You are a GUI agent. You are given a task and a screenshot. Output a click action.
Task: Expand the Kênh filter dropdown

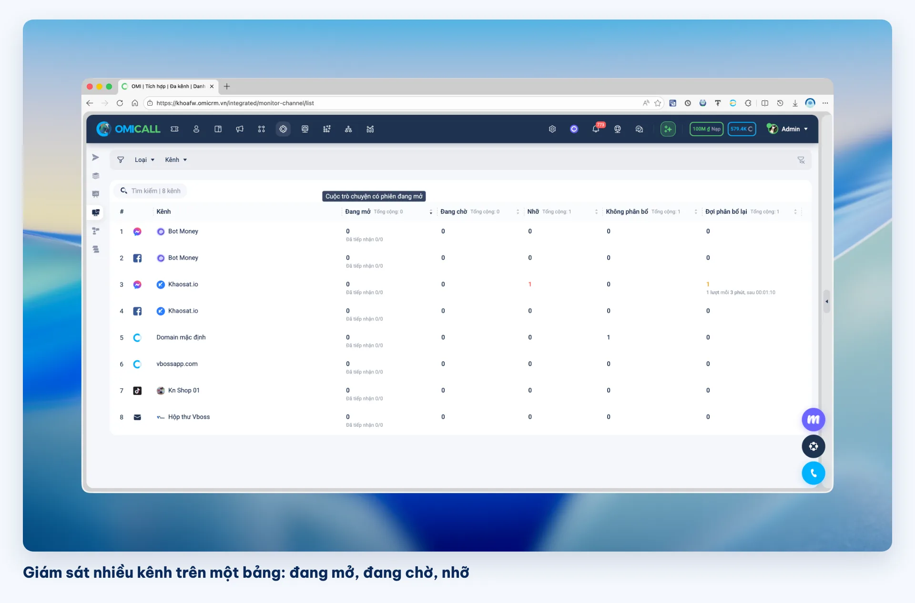click(x=176, y=160)
